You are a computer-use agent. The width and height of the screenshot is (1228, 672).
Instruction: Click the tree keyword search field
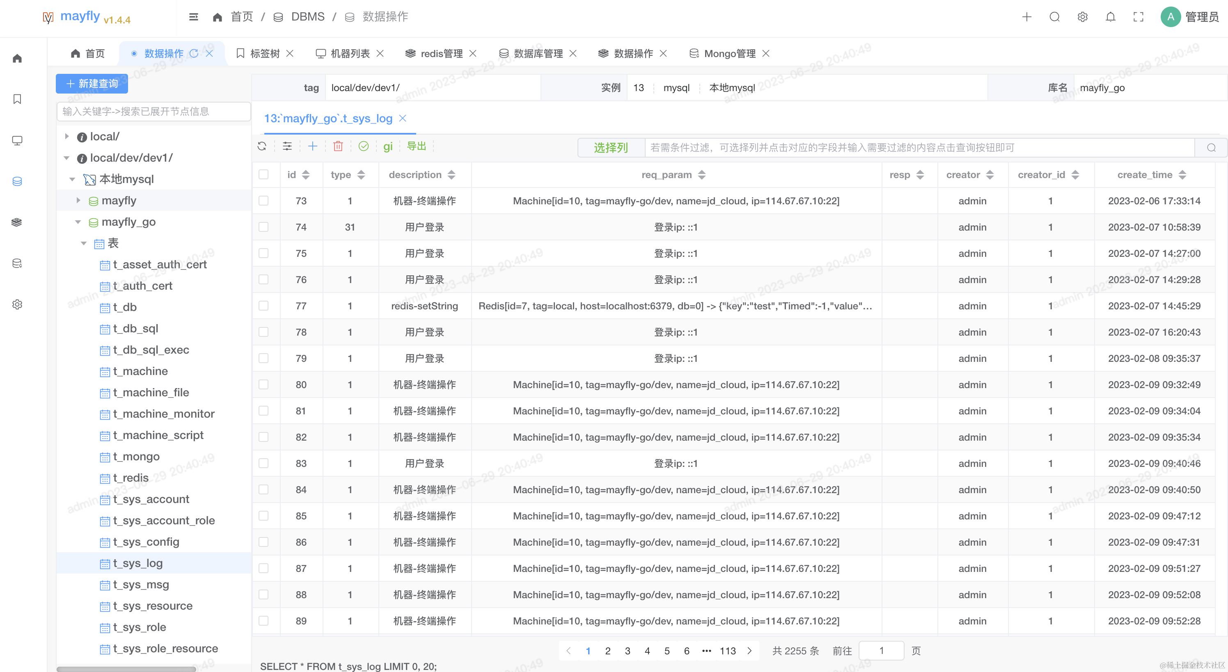(153, 112)
